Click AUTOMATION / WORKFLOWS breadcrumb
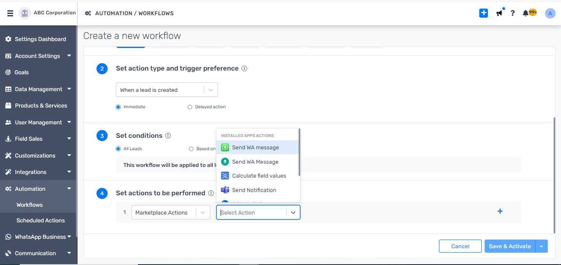 coord(134,13)
